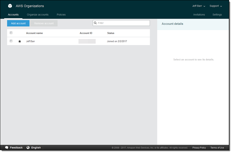Screen dimensions: 232x153
Task: Open the Terms of Use link
Action: coord(217,148)
